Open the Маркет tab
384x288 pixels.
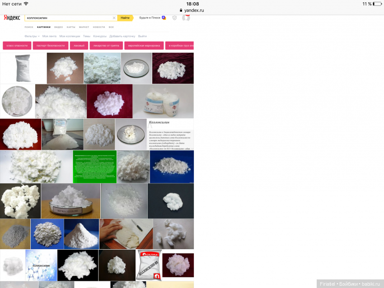coord(84,27)
